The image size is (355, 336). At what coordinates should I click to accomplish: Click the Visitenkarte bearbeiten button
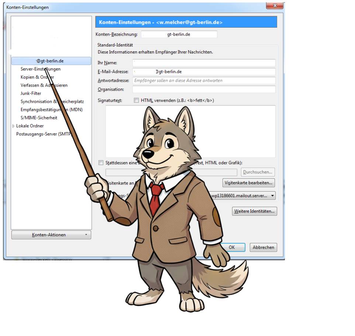tap(248, 183)
